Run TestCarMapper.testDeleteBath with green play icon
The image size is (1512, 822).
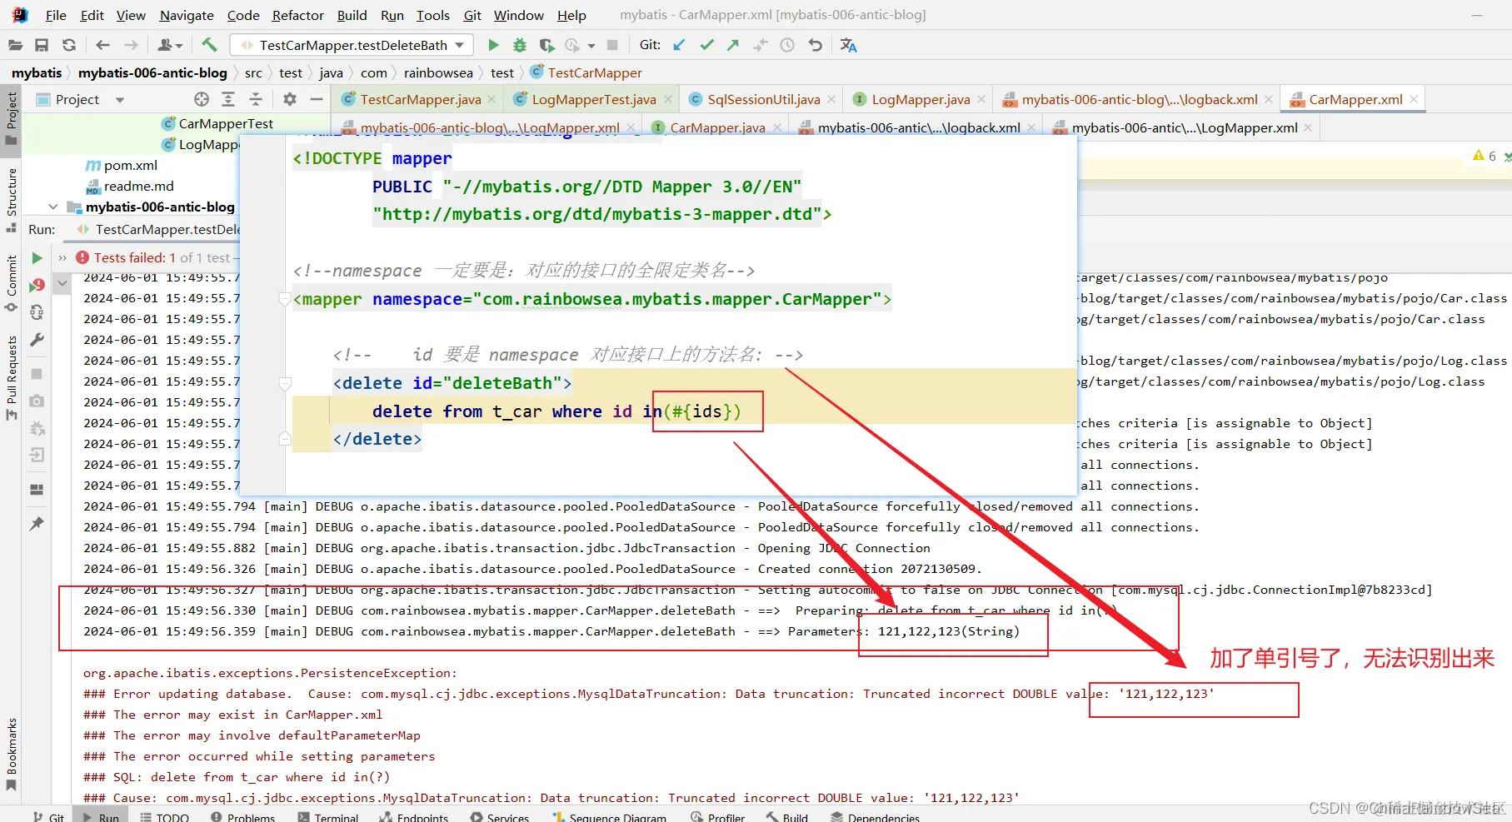493,45
